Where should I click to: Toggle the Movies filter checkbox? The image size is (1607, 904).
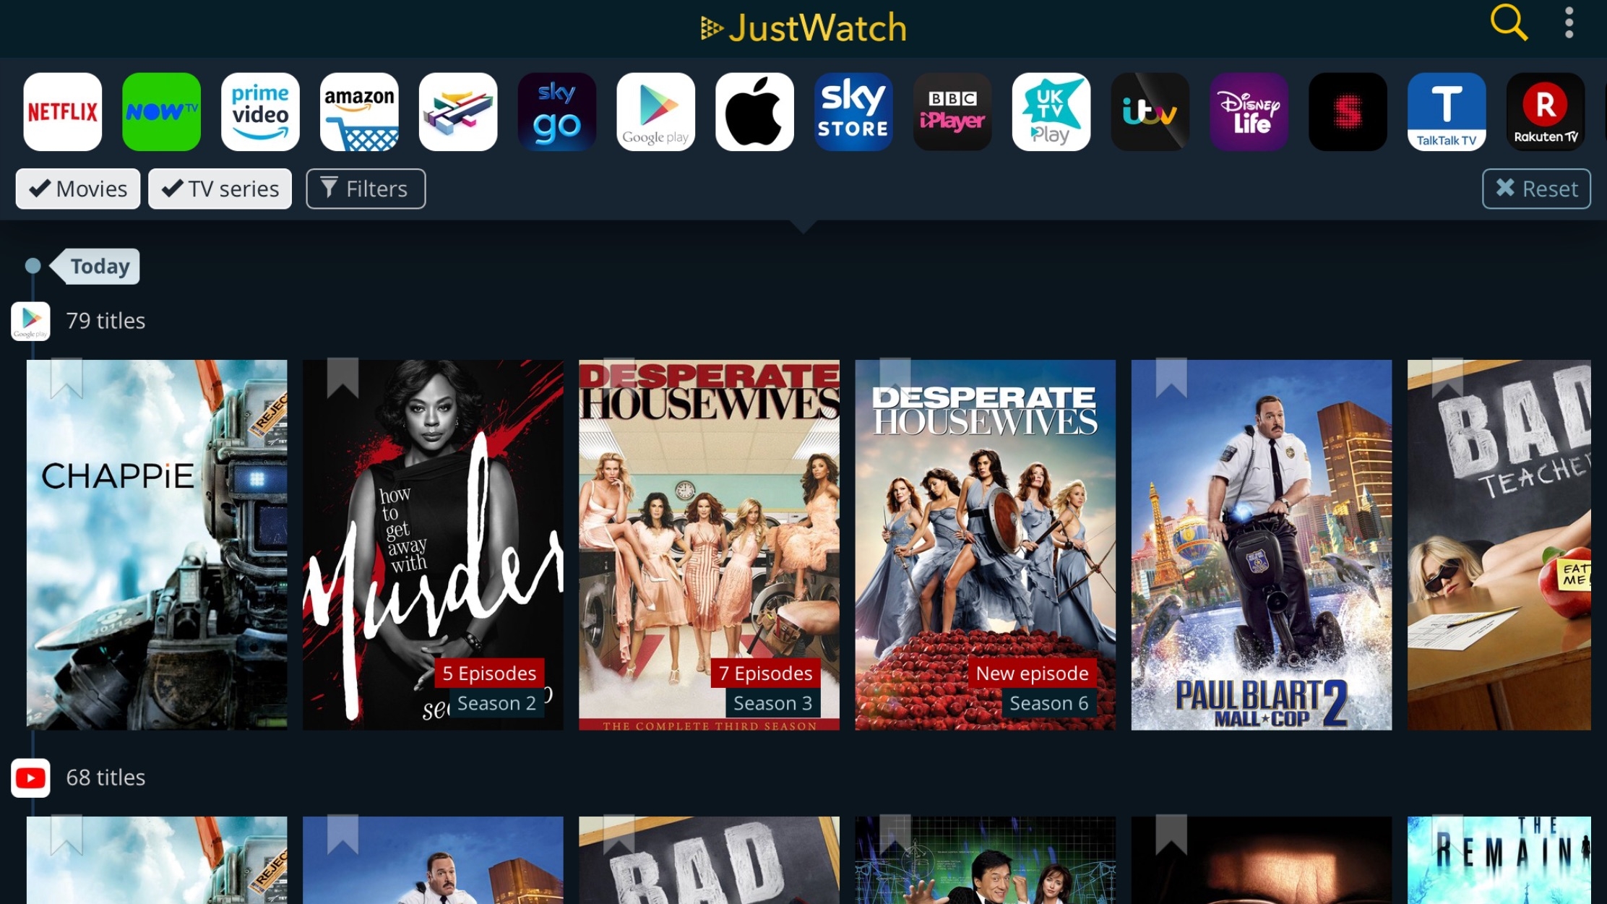tap(78, 188)
